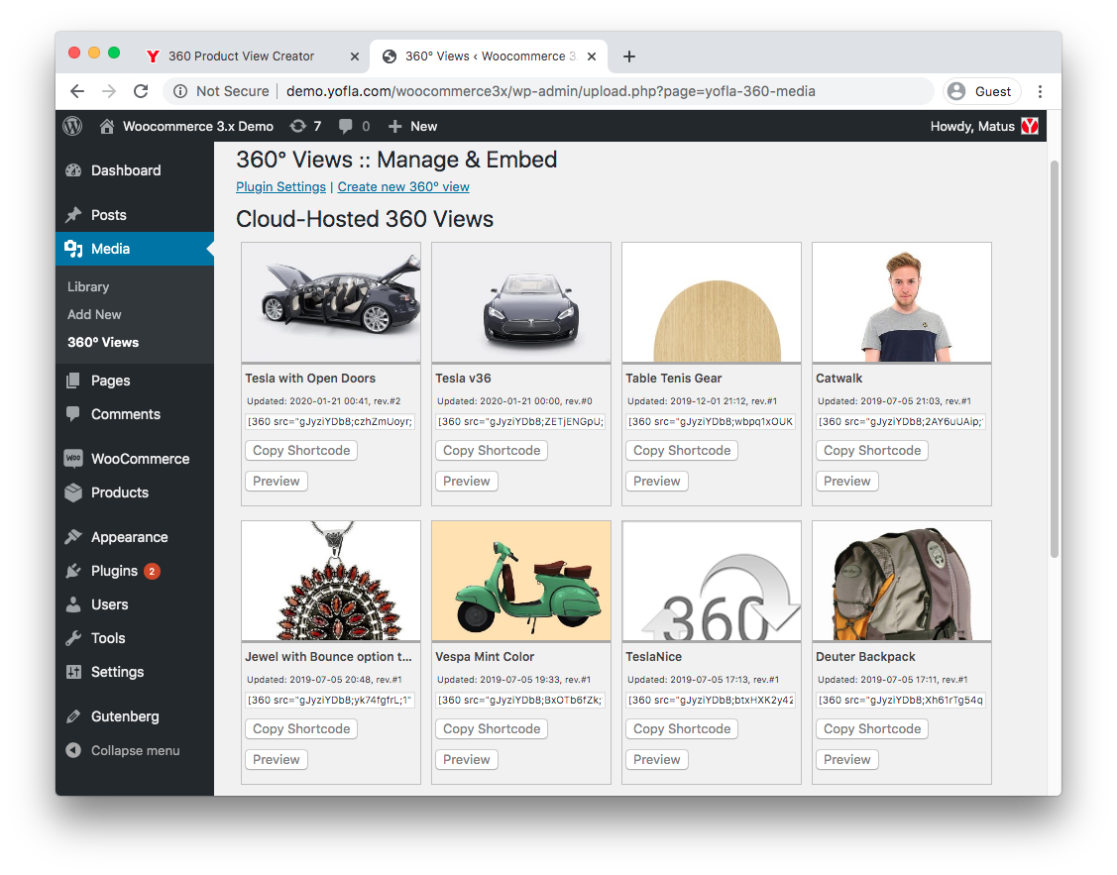Screen dimensions: 1117x875
Task: Click the page vertical scrollbar
Action: coord(1055,360)
